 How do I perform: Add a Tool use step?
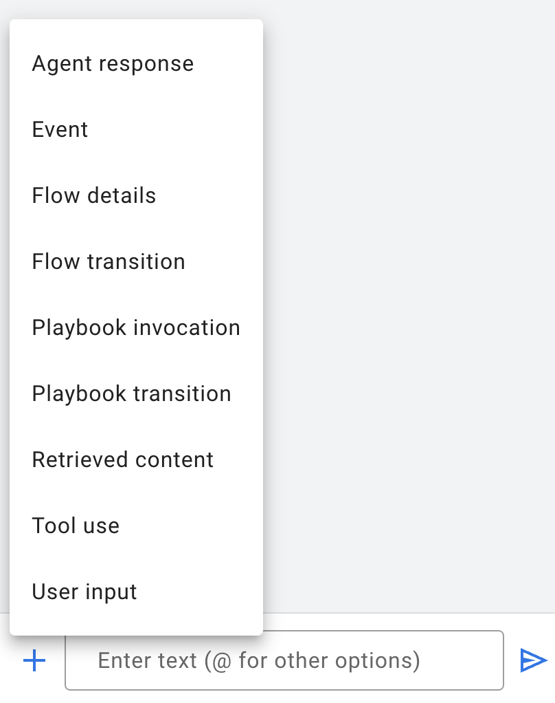[76, 526]
